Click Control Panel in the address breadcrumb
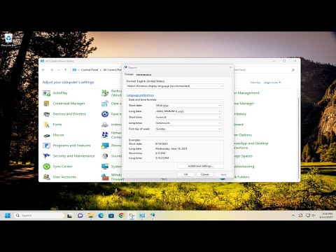This screenshot has width=336, height=252. coord(90,70)
